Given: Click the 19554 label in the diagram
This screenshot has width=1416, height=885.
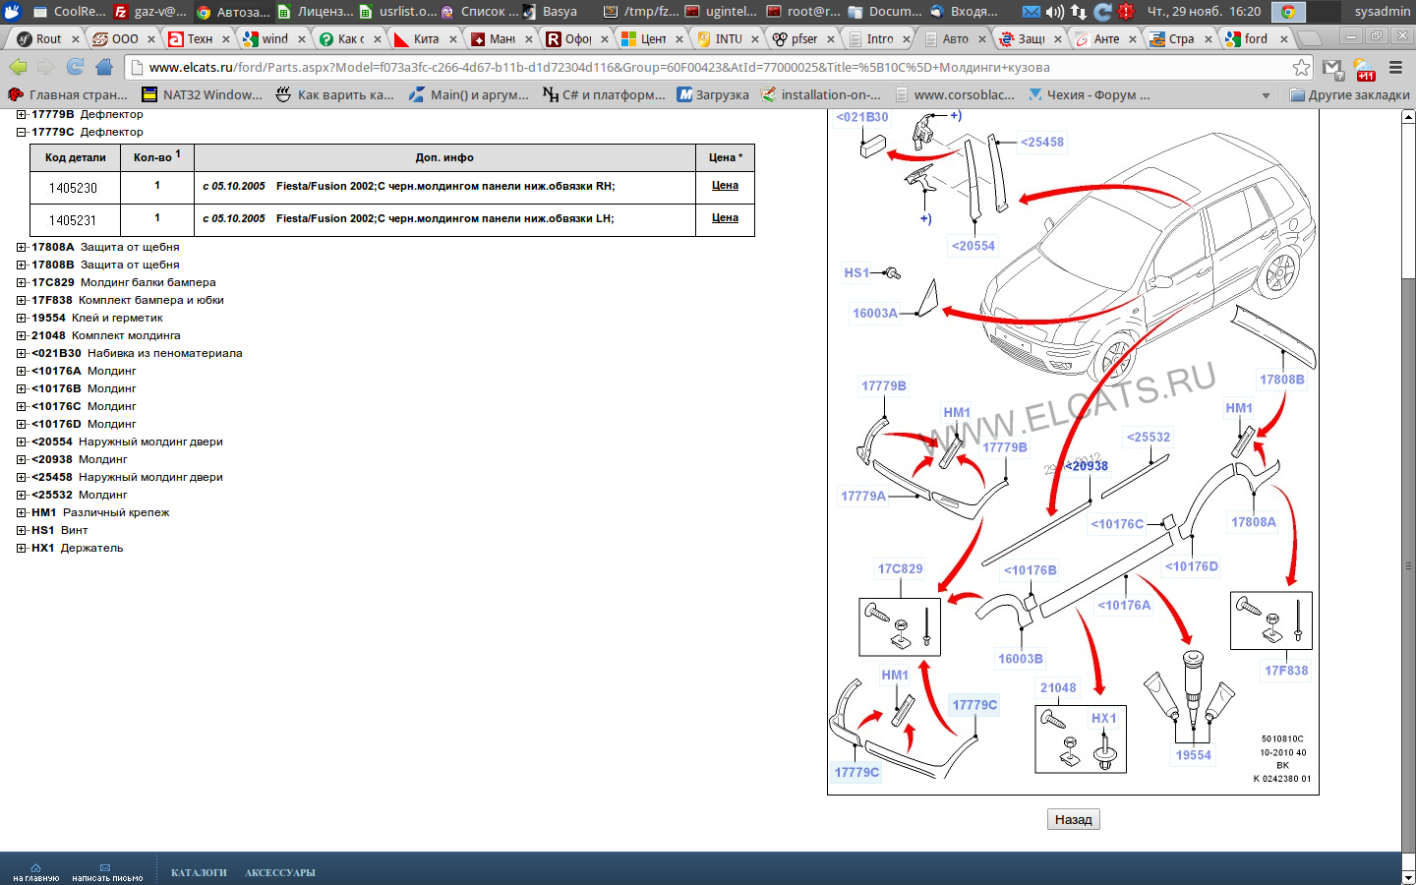Looking at the screenshot, I should 1193,755.
